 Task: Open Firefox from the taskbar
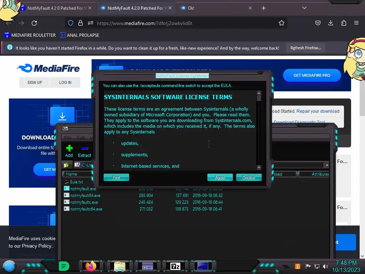[91, 266]
